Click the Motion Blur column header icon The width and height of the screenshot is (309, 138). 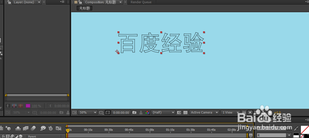coord(12,136)
